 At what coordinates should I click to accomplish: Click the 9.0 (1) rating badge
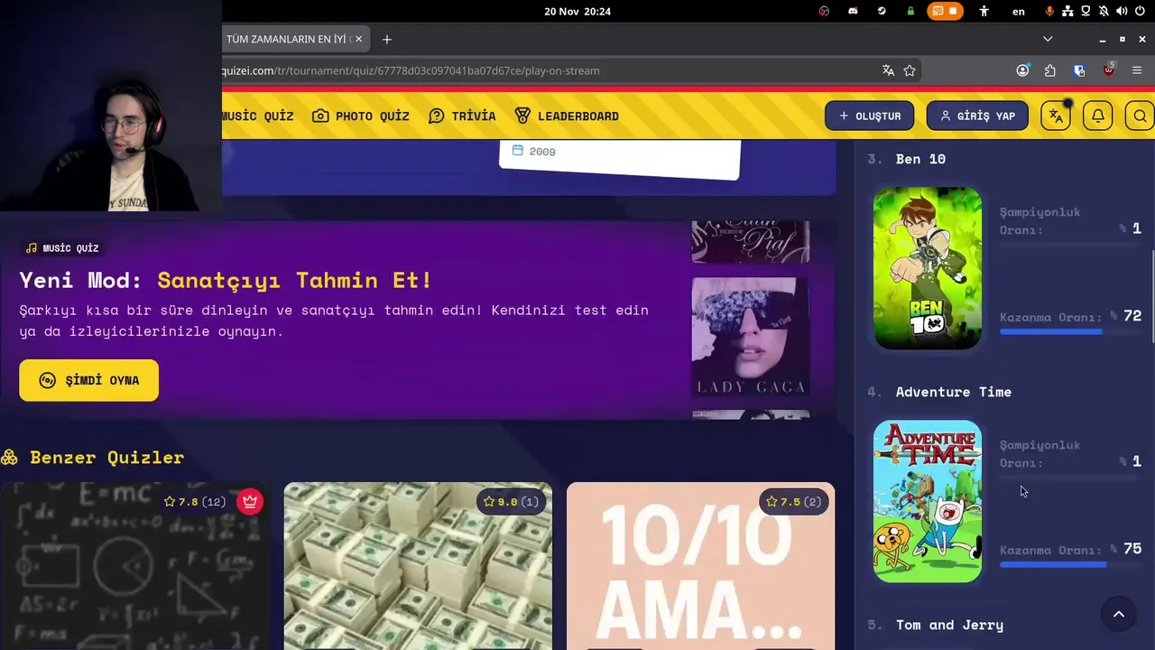click(513, 501)
